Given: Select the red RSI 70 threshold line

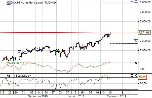Looking at the screenshot, I should click(69, 77).
